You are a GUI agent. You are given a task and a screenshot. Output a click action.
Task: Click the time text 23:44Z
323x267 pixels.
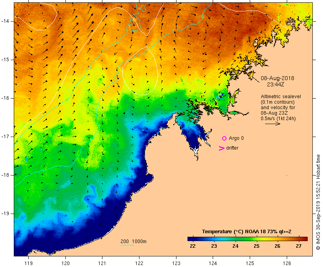(276, 84)
